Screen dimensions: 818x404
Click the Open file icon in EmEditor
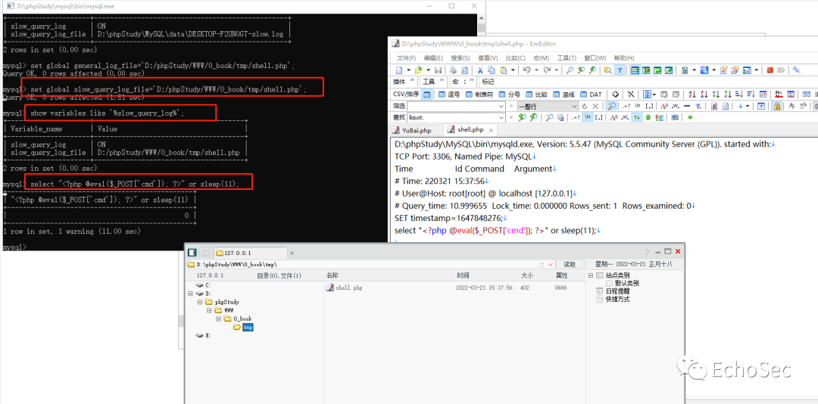[418, 70]
